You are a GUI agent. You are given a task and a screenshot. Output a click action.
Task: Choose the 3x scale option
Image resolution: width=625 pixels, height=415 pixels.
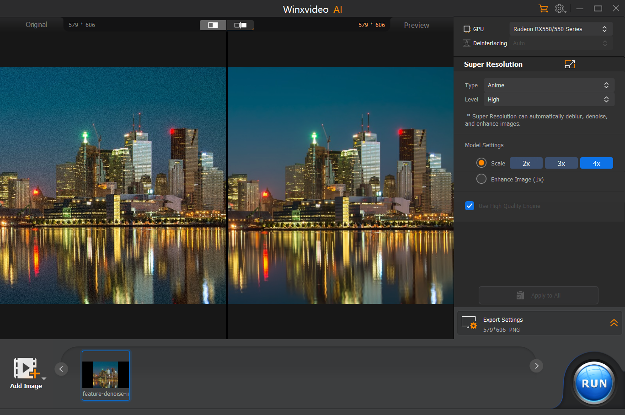coord(561,163)
